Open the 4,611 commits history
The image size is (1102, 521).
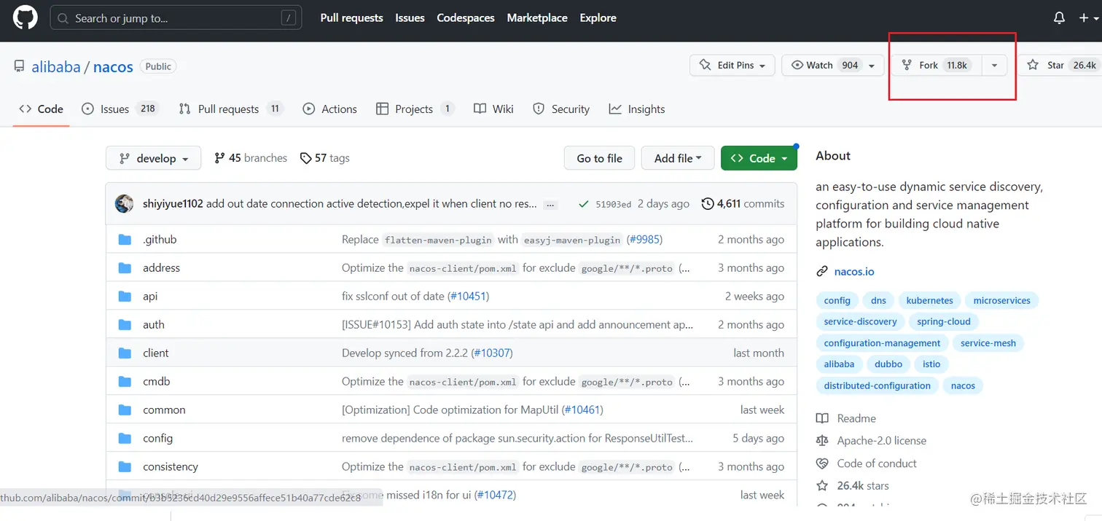(x=743, y=203)
